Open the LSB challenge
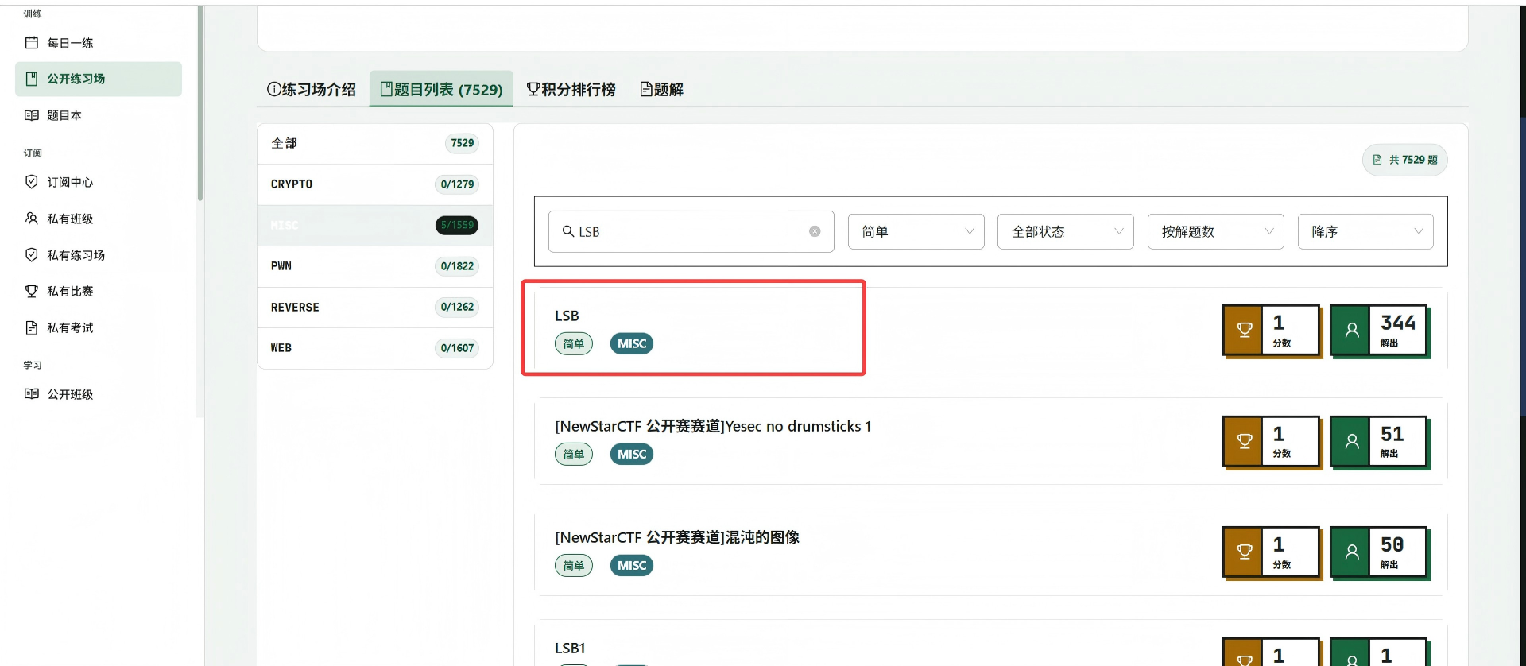The width and height of the screenshot is (1526, 666). tap(567, 316)
